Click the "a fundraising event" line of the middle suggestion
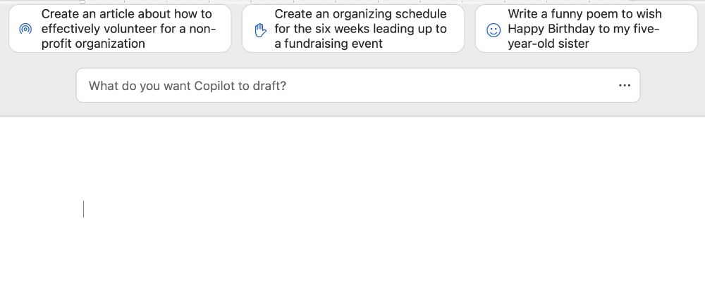This screenshot has height=284, width=705. pos(329,44)
